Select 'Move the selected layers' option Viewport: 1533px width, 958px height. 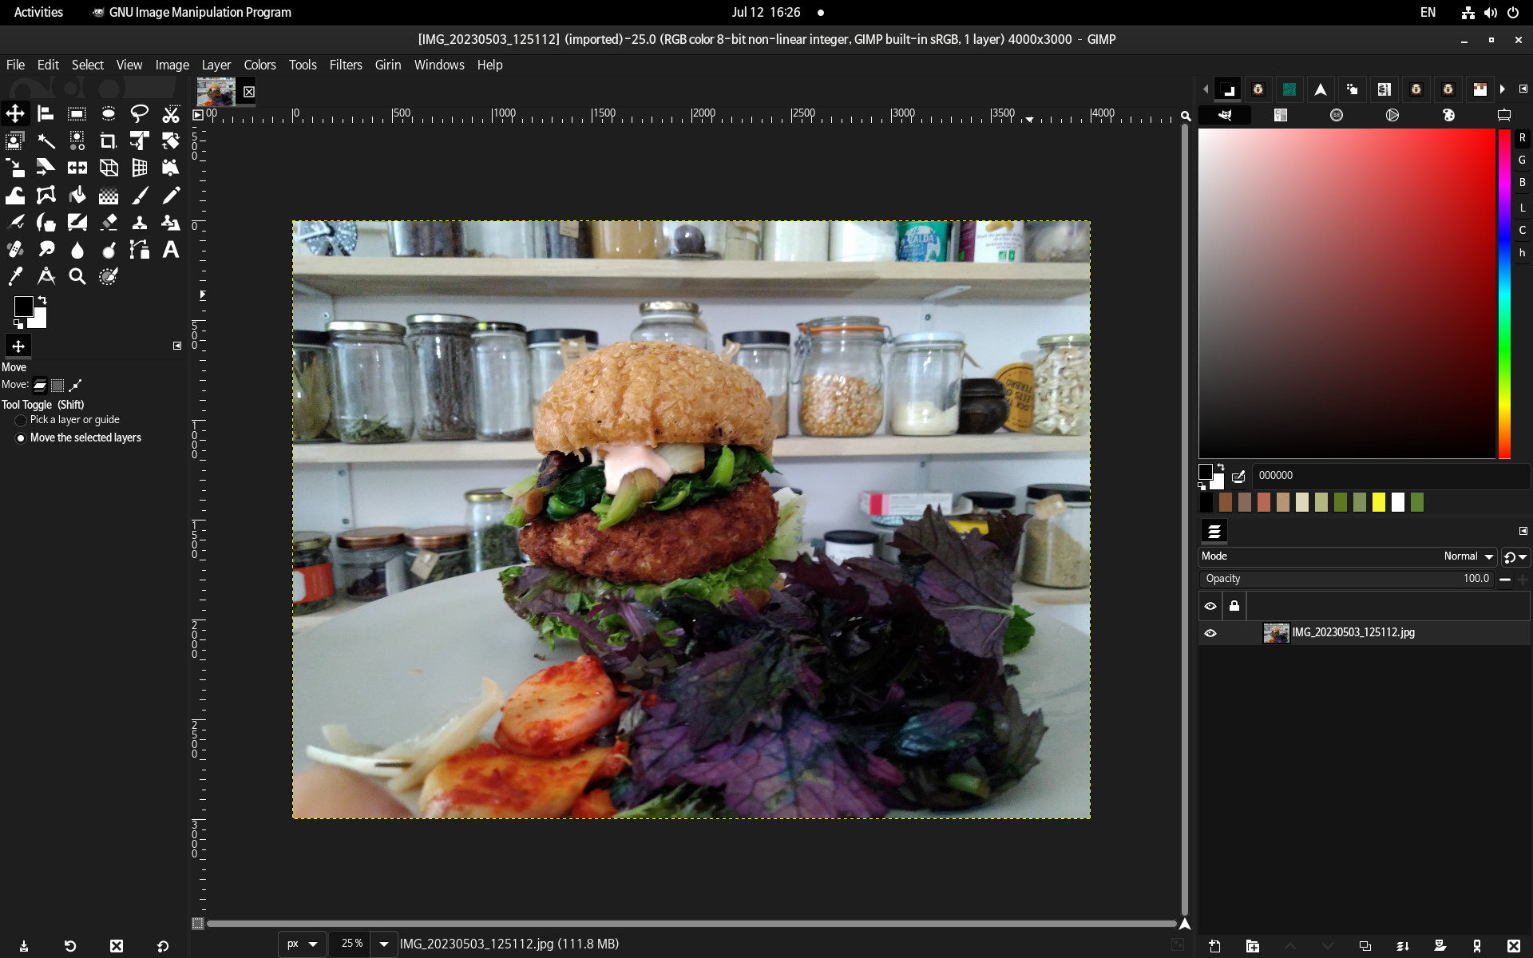click(21, 438)
